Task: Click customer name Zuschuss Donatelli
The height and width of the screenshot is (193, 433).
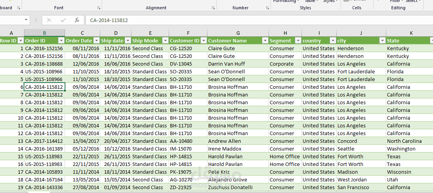Action: click(x=238, y=187)
